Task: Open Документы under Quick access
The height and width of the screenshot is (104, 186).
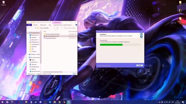Action: coord(34,40)
